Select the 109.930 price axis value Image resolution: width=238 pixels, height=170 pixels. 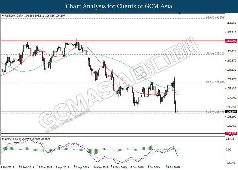pos(231,70)
